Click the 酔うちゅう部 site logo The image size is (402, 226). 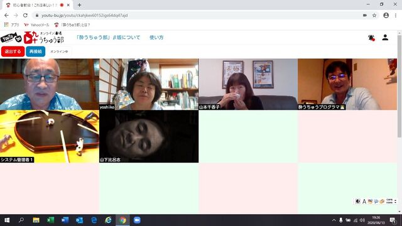pyautogui.click(x=32, y=38)
